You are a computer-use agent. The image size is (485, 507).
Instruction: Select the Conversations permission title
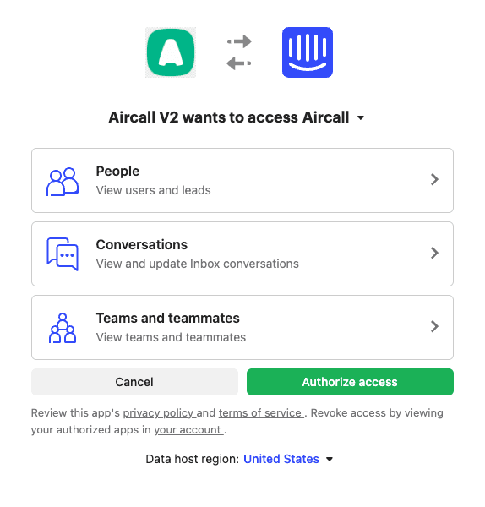tap(142, 244)
